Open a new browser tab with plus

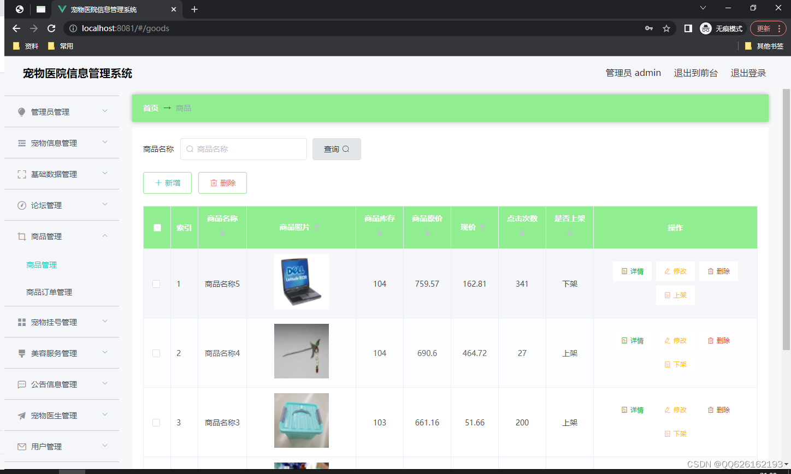click(x=194, y=9)
